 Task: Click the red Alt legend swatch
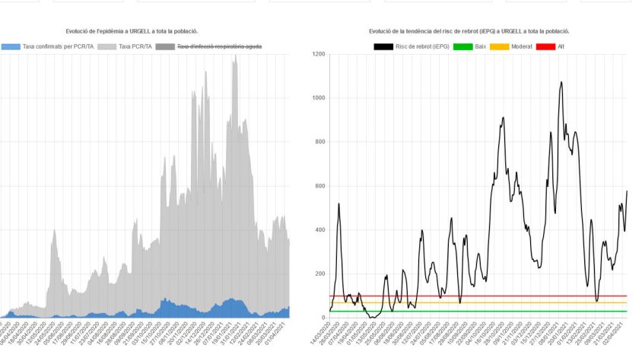click(x=545, y=47)
